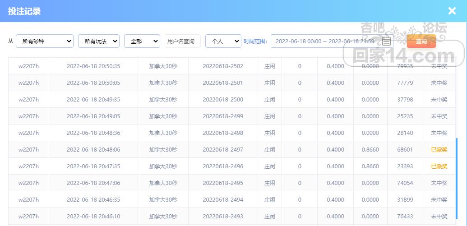Open the 所有玩法 dropdown
The height and width of the screenshot is (226, 467).
(98, 41)
